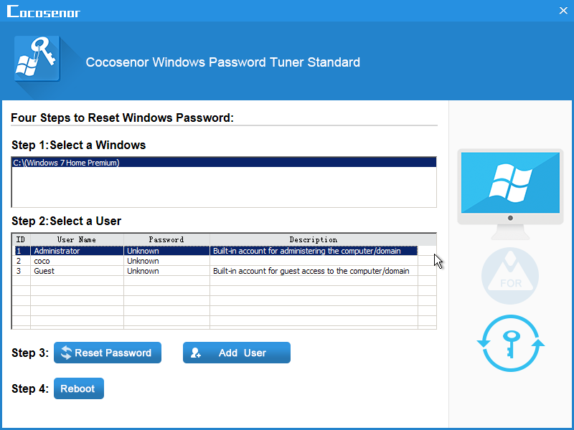
Task: Click the Description column header
Action: pyautogui.click(x=314, y=239)
